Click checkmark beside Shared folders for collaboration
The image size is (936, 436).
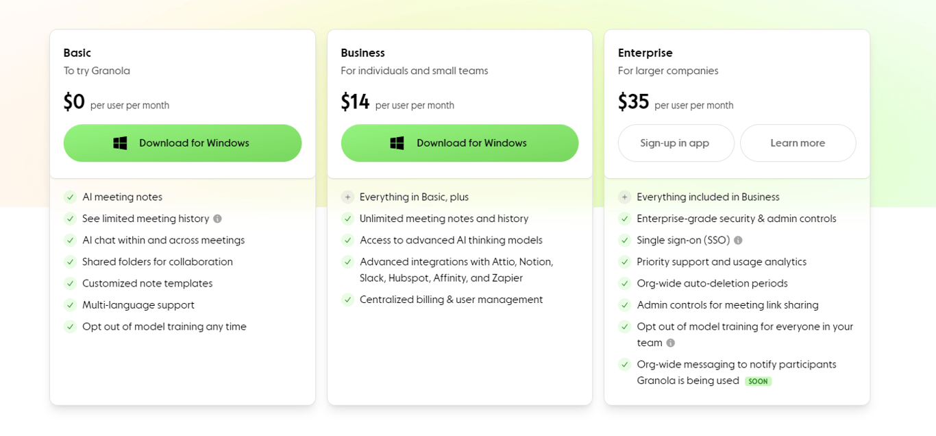pyautogui.click(x=70, y=262)
